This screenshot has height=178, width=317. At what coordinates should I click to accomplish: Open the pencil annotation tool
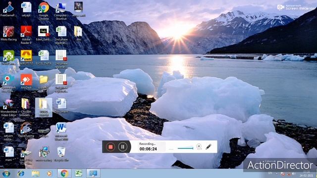[x=209, y=147]
